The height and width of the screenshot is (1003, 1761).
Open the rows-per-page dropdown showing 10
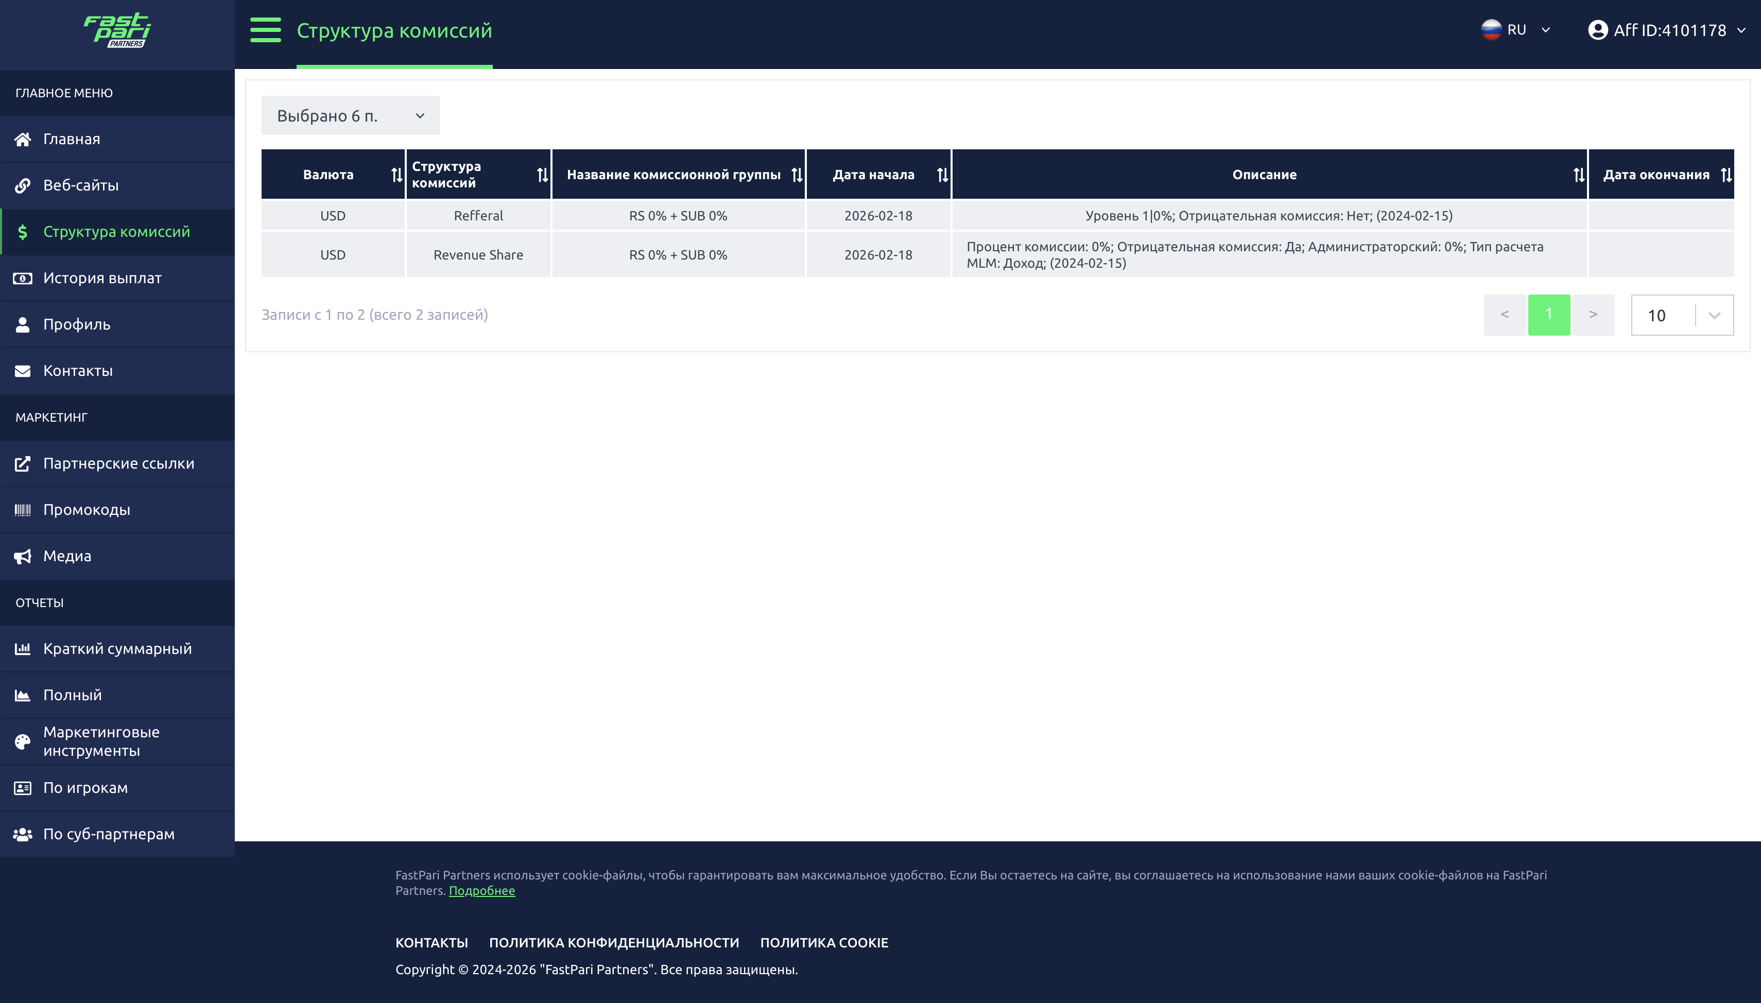point(1682,316)
